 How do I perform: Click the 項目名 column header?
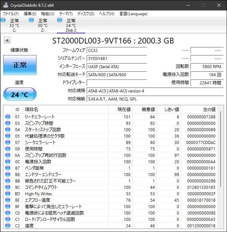pyautogui.click(x=65, y=110)
